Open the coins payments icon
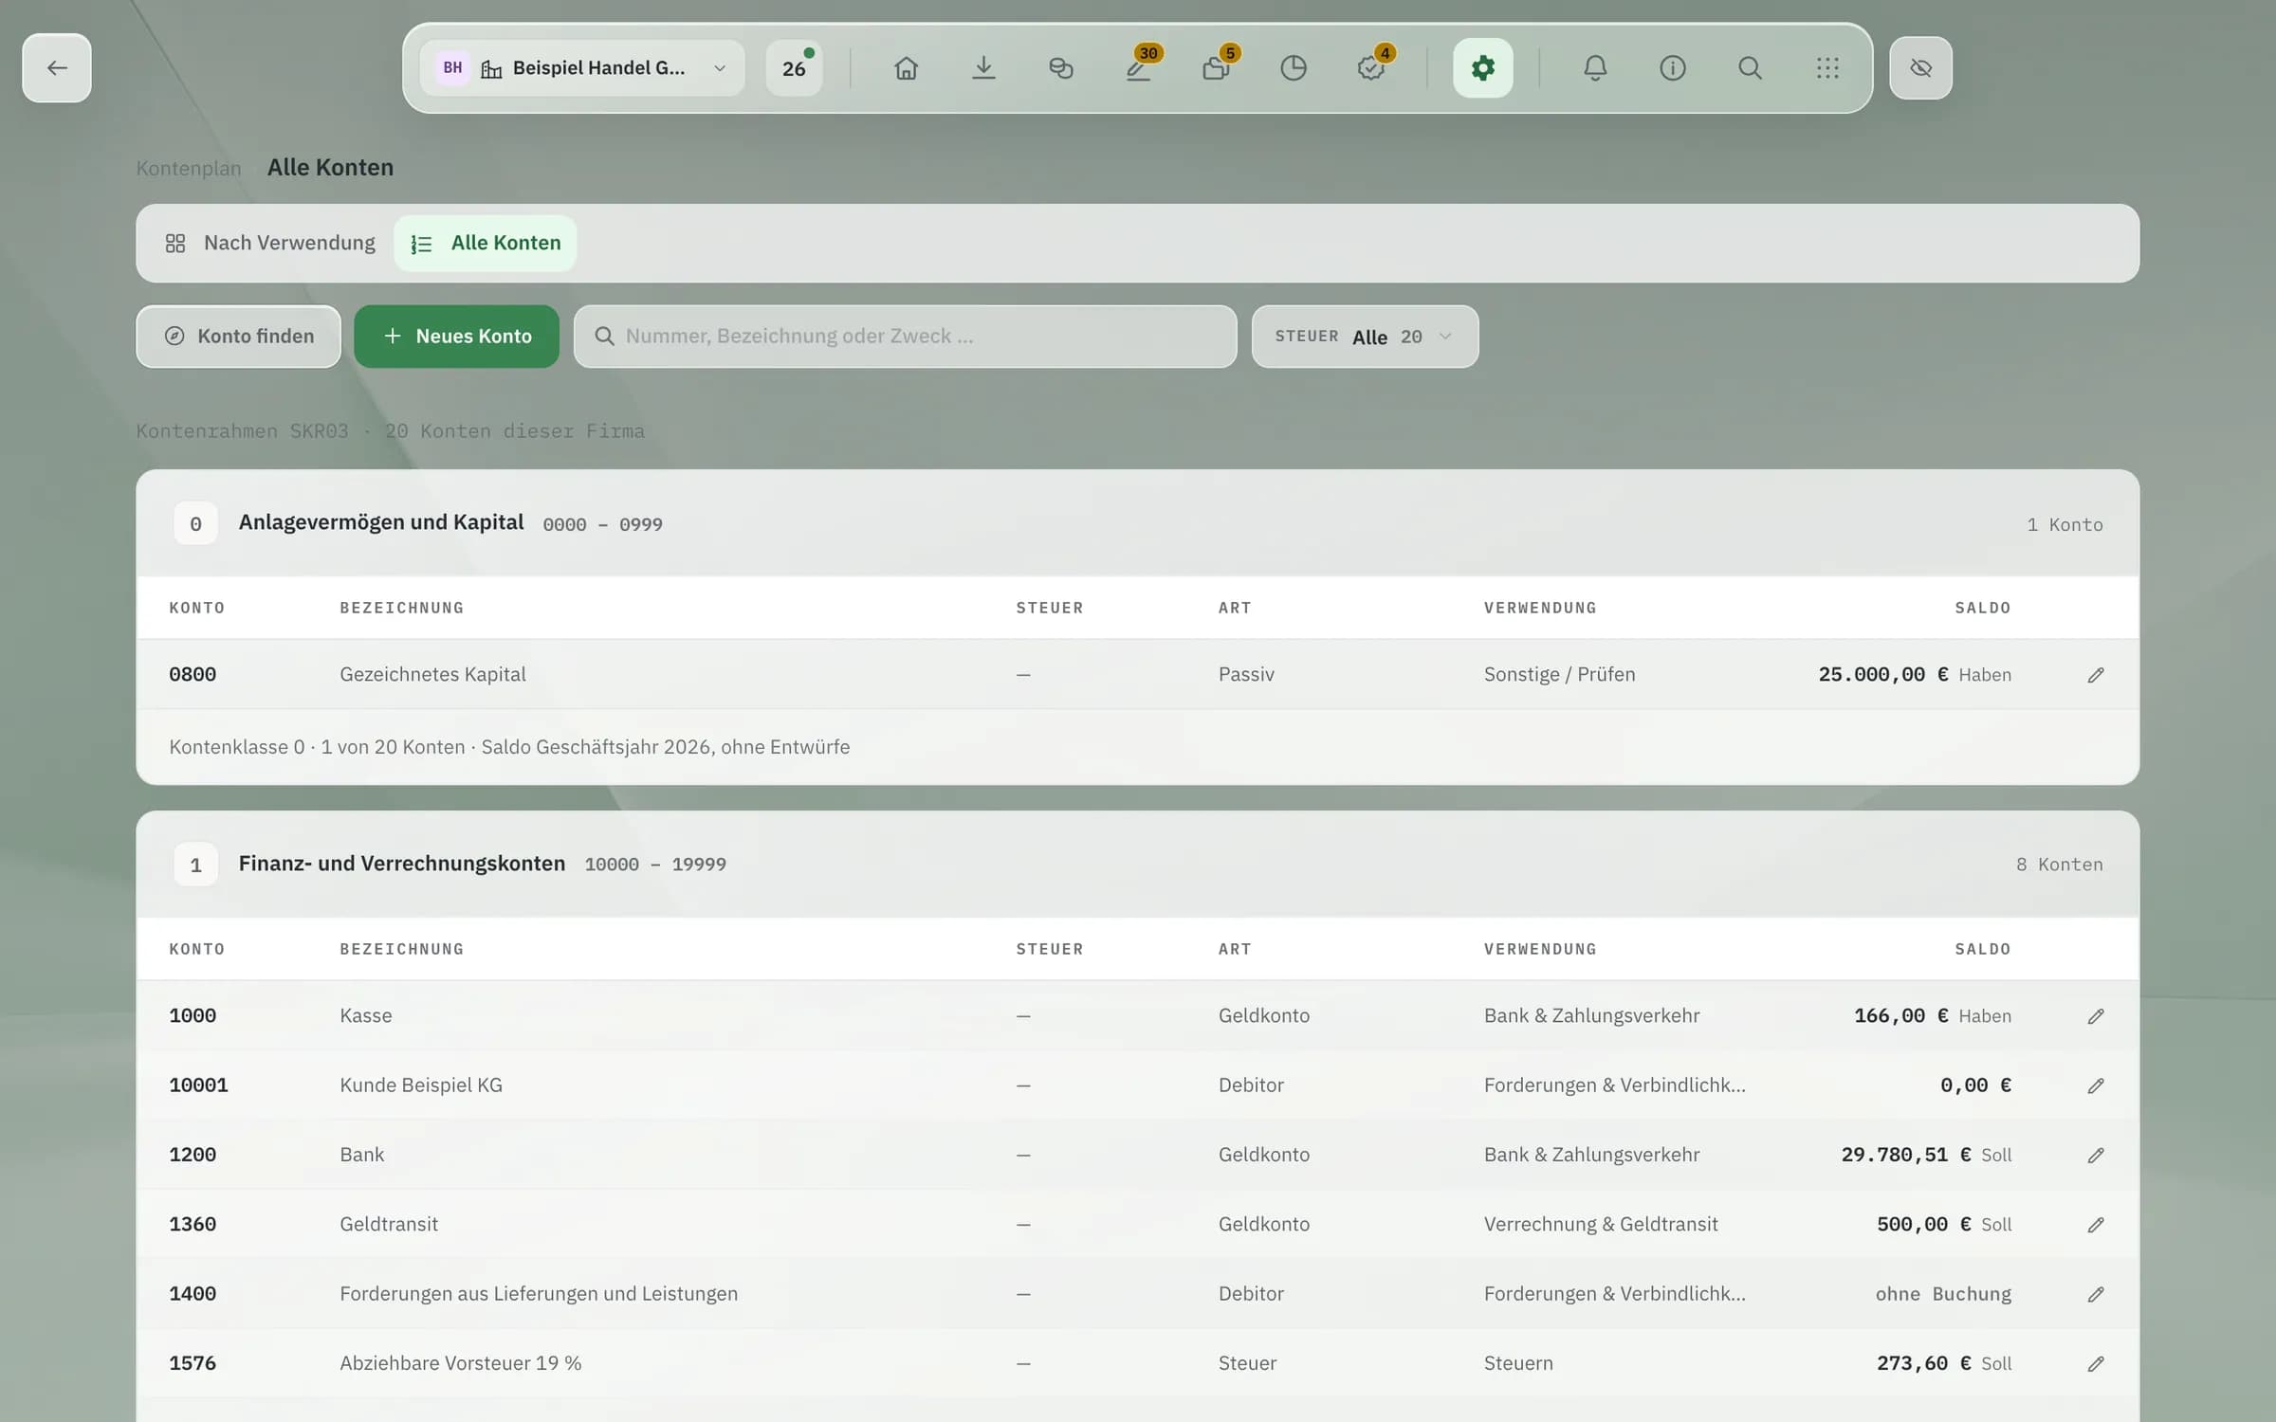This screenshot has height=1422, width=2276. point(1061,67)
